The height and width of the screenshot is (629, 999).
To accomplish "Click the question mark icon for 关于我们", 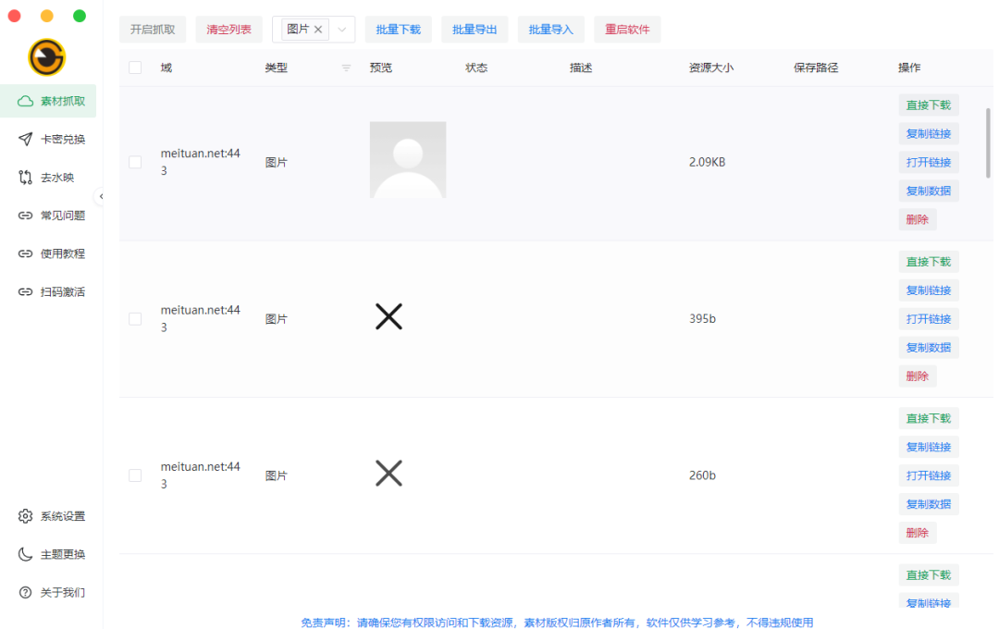I will pyautogui.click(x=25, y=592).
